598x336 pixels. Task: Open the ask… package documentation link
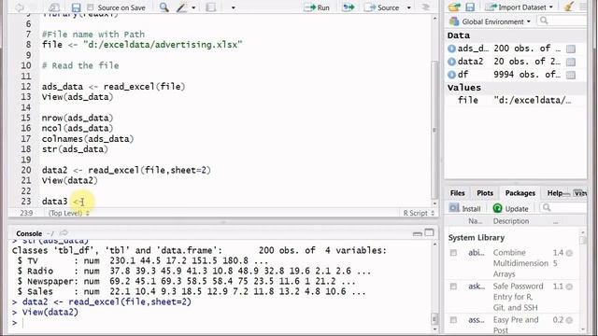point(476,287)
